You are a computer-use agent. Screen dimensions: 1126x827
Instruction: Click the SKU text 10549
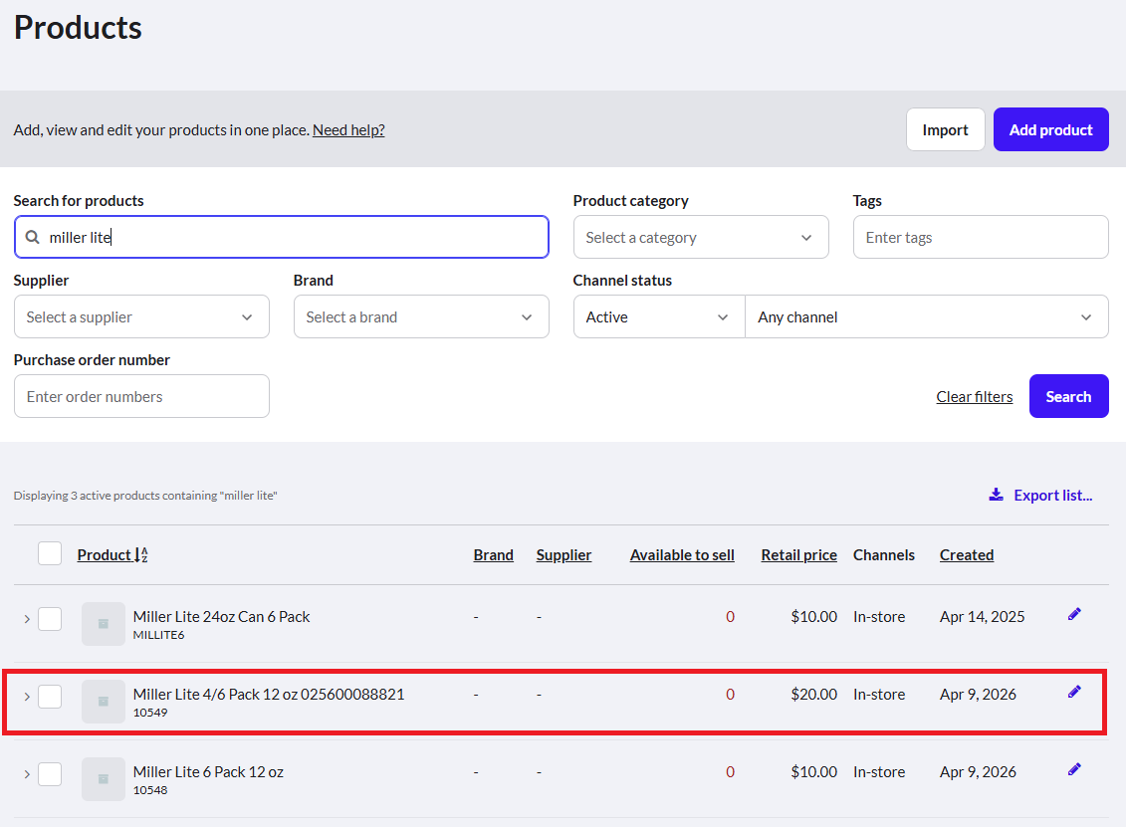tap(150, 713)
